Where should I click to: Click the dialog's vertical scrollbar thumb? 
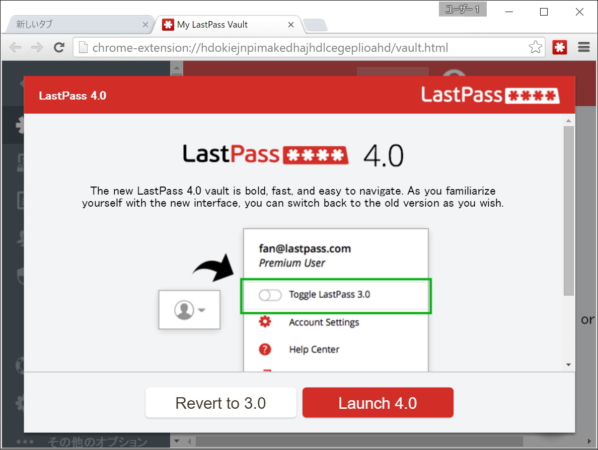tap(568, 210)
